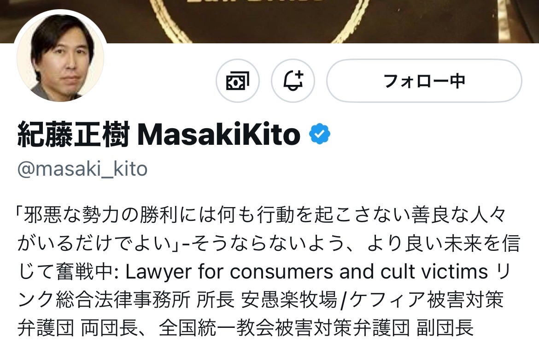
Task: Select 全国統一教会被害対策弁護団 text
Action: [x=284, y=328]
